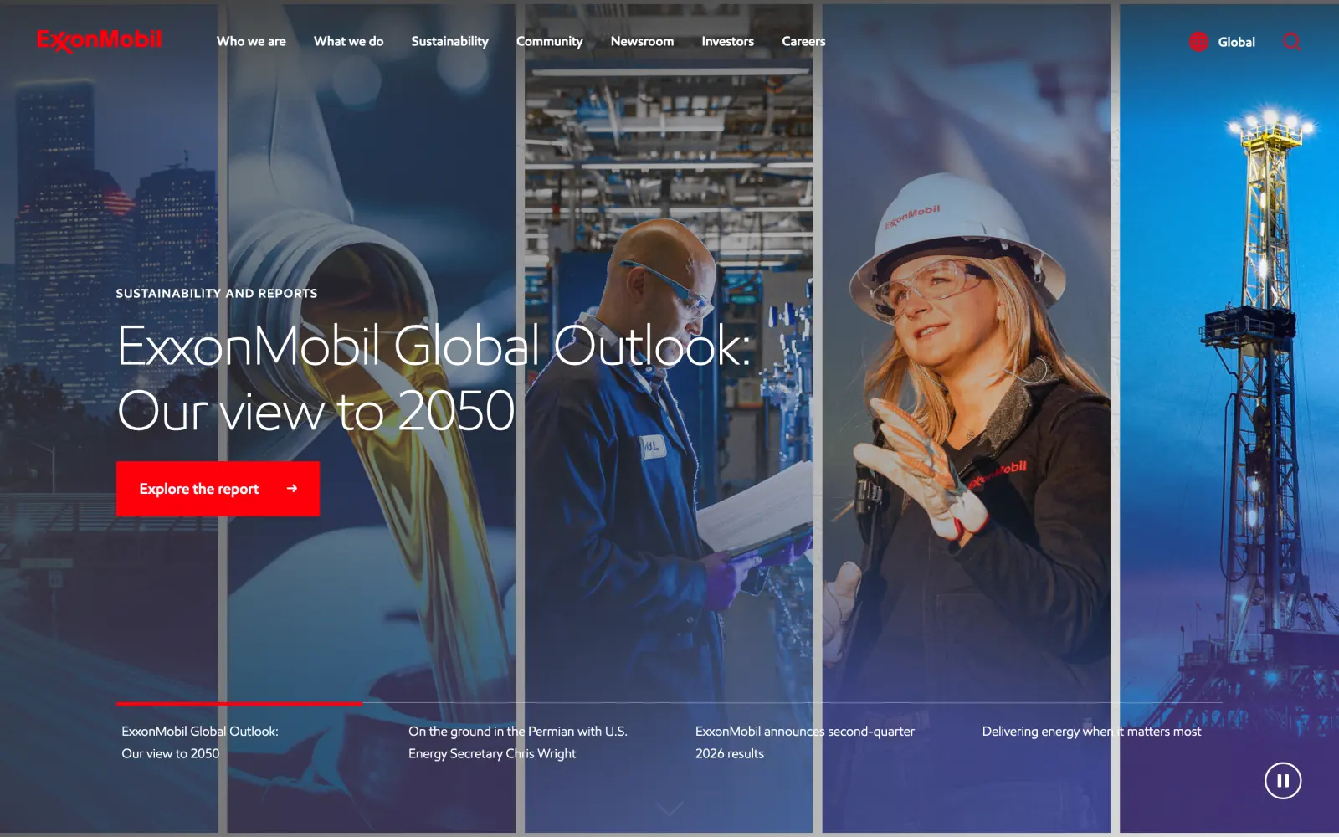Select the Delivering energy when it matters slide
The height and width of the screenshot is (837, 1339).
[x=1091, y=732]
